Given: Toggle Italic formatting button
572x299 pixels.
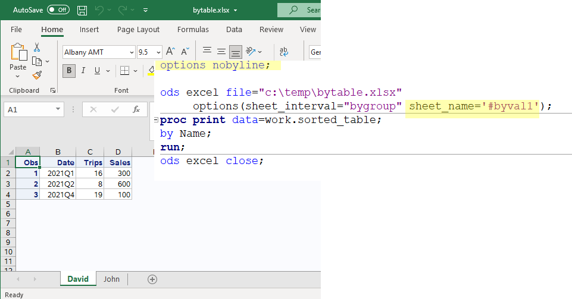Looking at the screenshot, I should pyautogui.click(x=83, y=71).
